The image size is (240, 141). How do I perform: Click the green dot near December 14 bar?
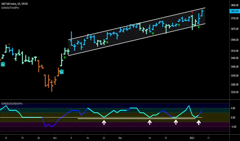tap(153, 33)
